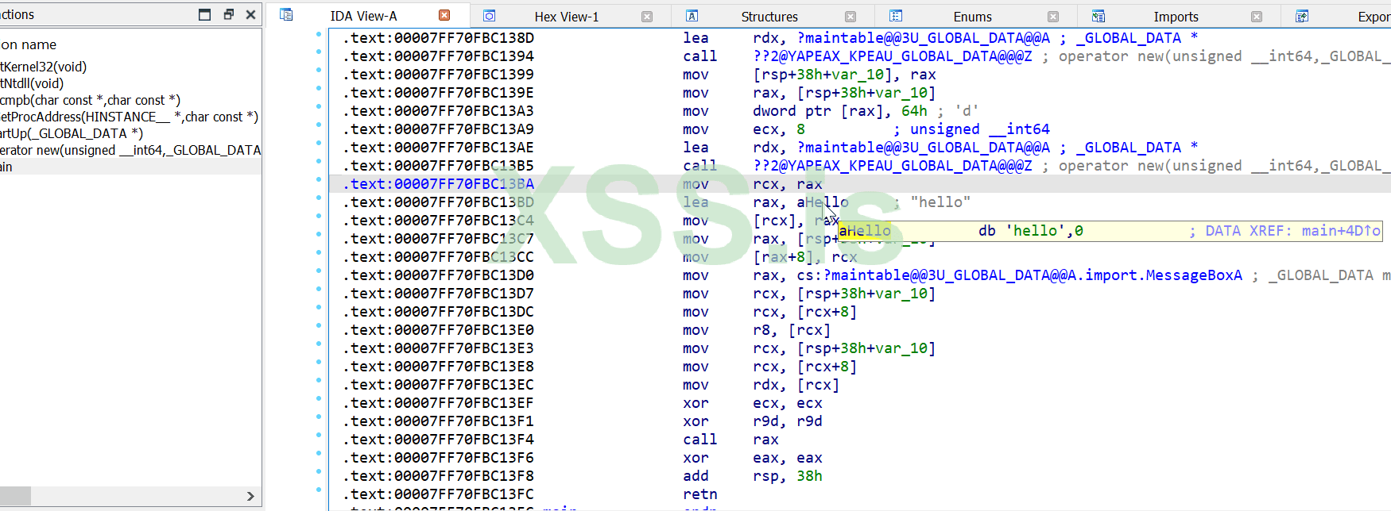Click first ??2@YAPEAX call target
Viewport: 1391px width, 511px height.
pyautogui.click(x=893, y=56)
